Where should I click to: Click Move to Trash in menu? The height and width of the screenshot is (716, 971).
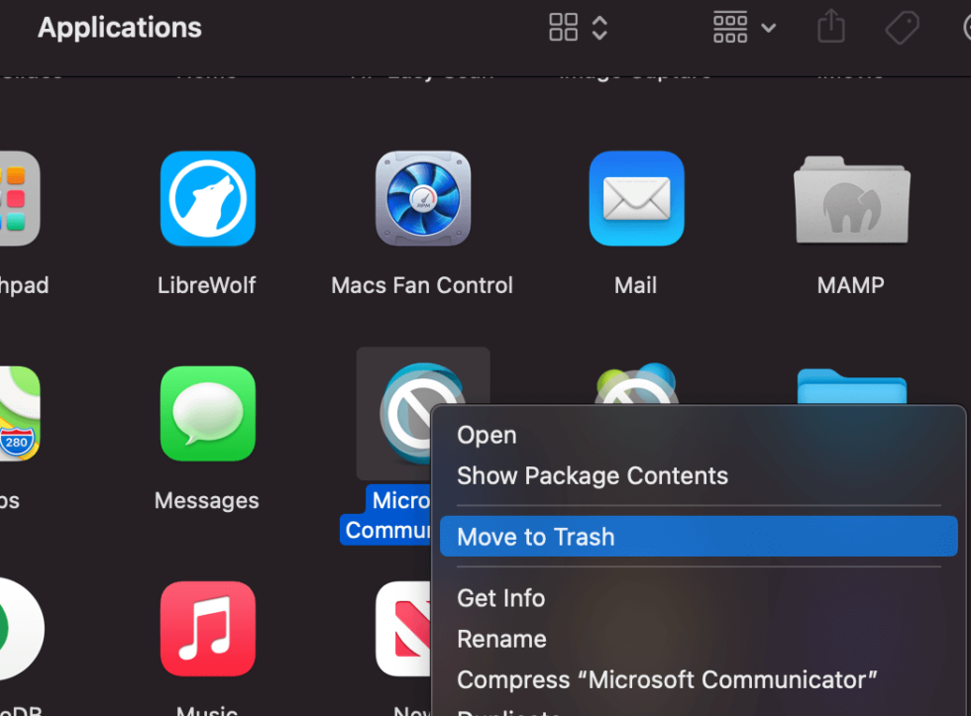click(x=535, y=537)
